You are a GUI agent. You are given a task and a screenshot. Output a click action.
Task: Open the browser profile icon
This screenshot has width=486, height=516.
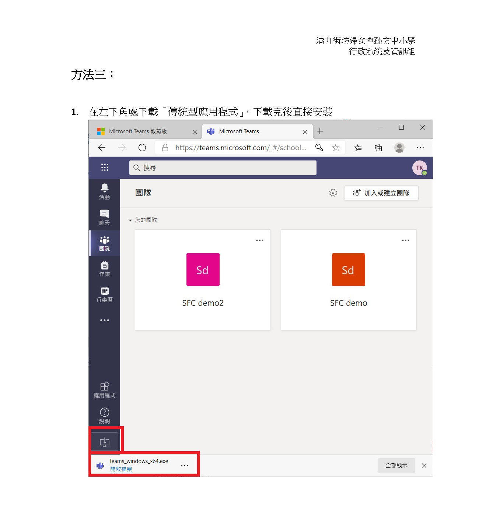pyautogui.click(x=399, y=148)
